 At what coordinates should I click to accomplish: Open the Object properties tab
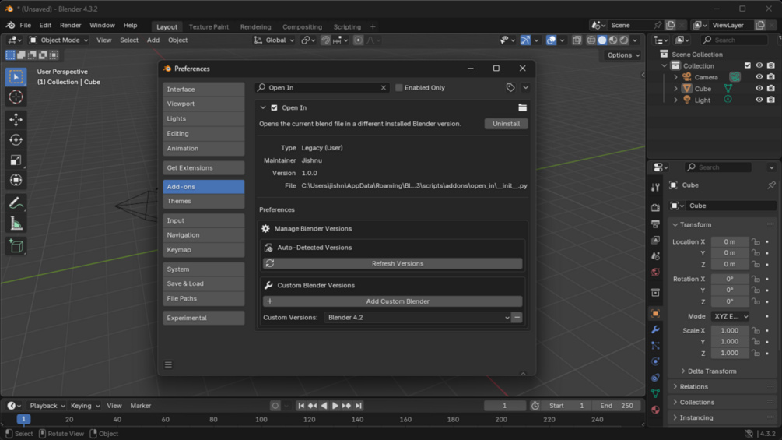655,313
